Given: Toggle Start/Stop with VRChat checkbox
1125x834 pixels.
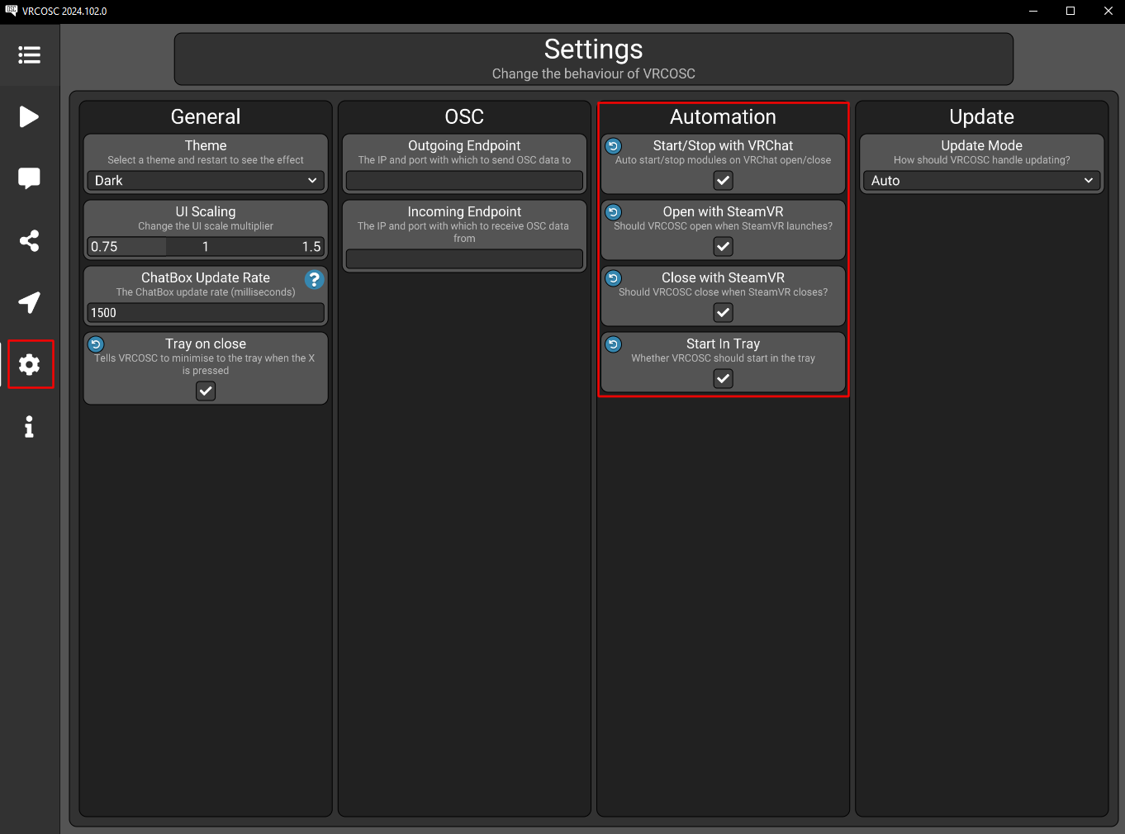Looking at the screenshot, I should [723, 180].
